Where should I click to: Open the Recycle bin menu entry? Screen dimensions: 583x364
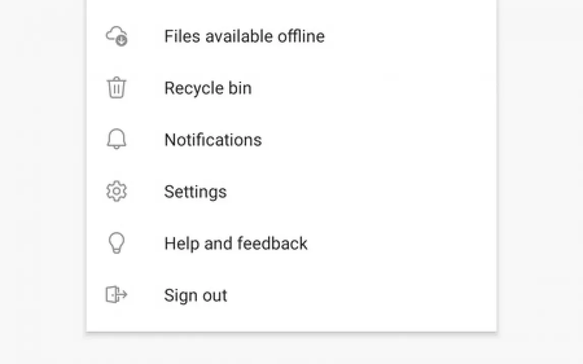(x=208, y=88)
